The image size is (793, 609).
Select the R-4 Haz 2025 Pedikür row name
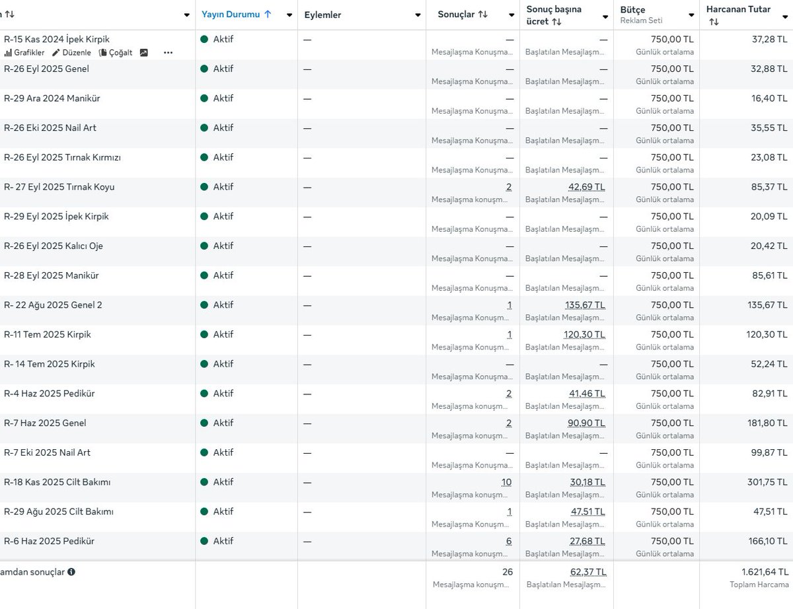(50, 394)
